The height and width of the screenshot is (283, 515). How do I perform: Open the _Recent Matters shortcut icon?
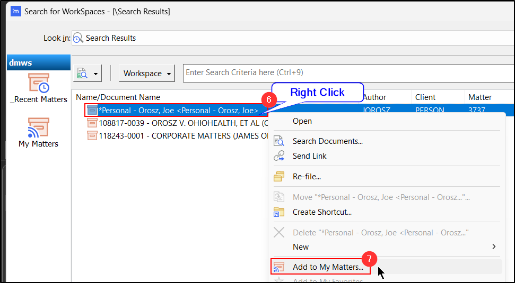click(38, 84)
